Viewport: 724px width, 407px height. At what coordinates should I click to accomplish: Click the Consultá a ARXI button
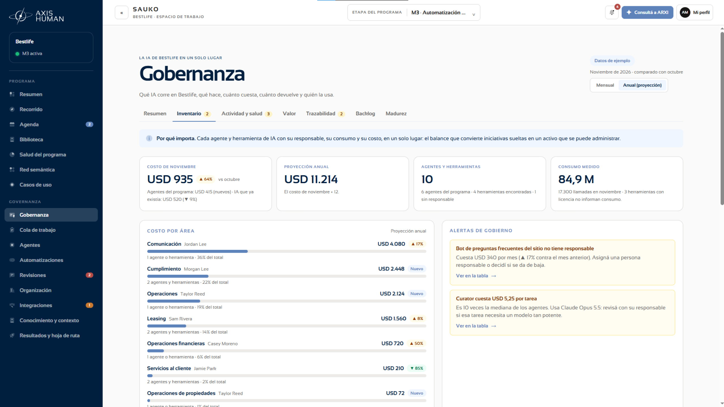[647, 12]
